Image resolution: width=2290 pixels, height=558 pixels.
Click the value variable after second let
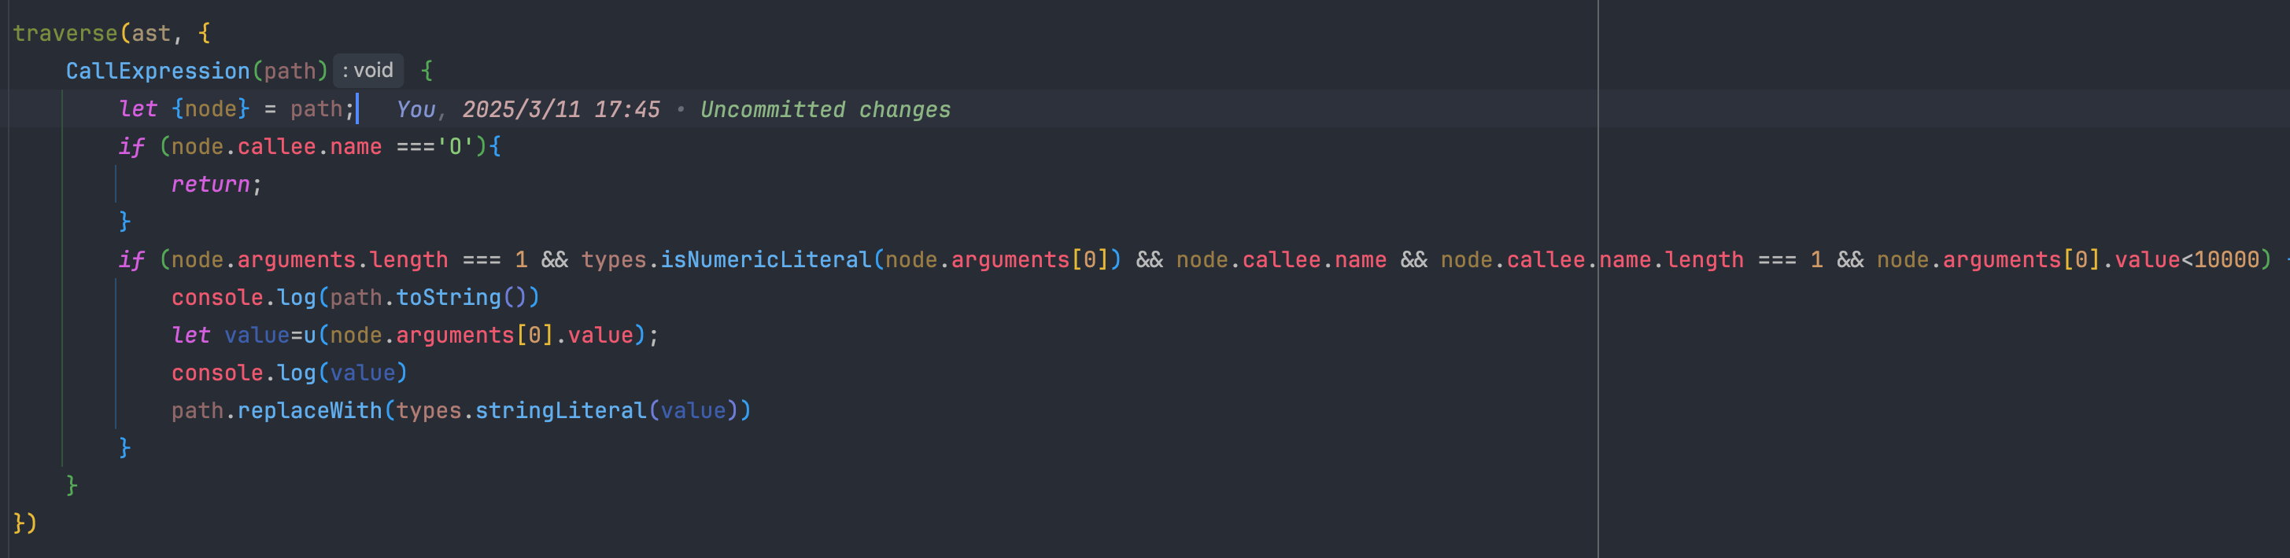(x=256, y=336)
